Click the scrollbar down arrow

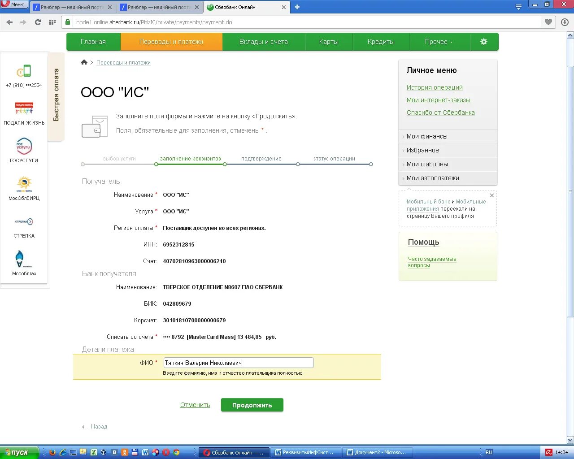pos(570,440)
